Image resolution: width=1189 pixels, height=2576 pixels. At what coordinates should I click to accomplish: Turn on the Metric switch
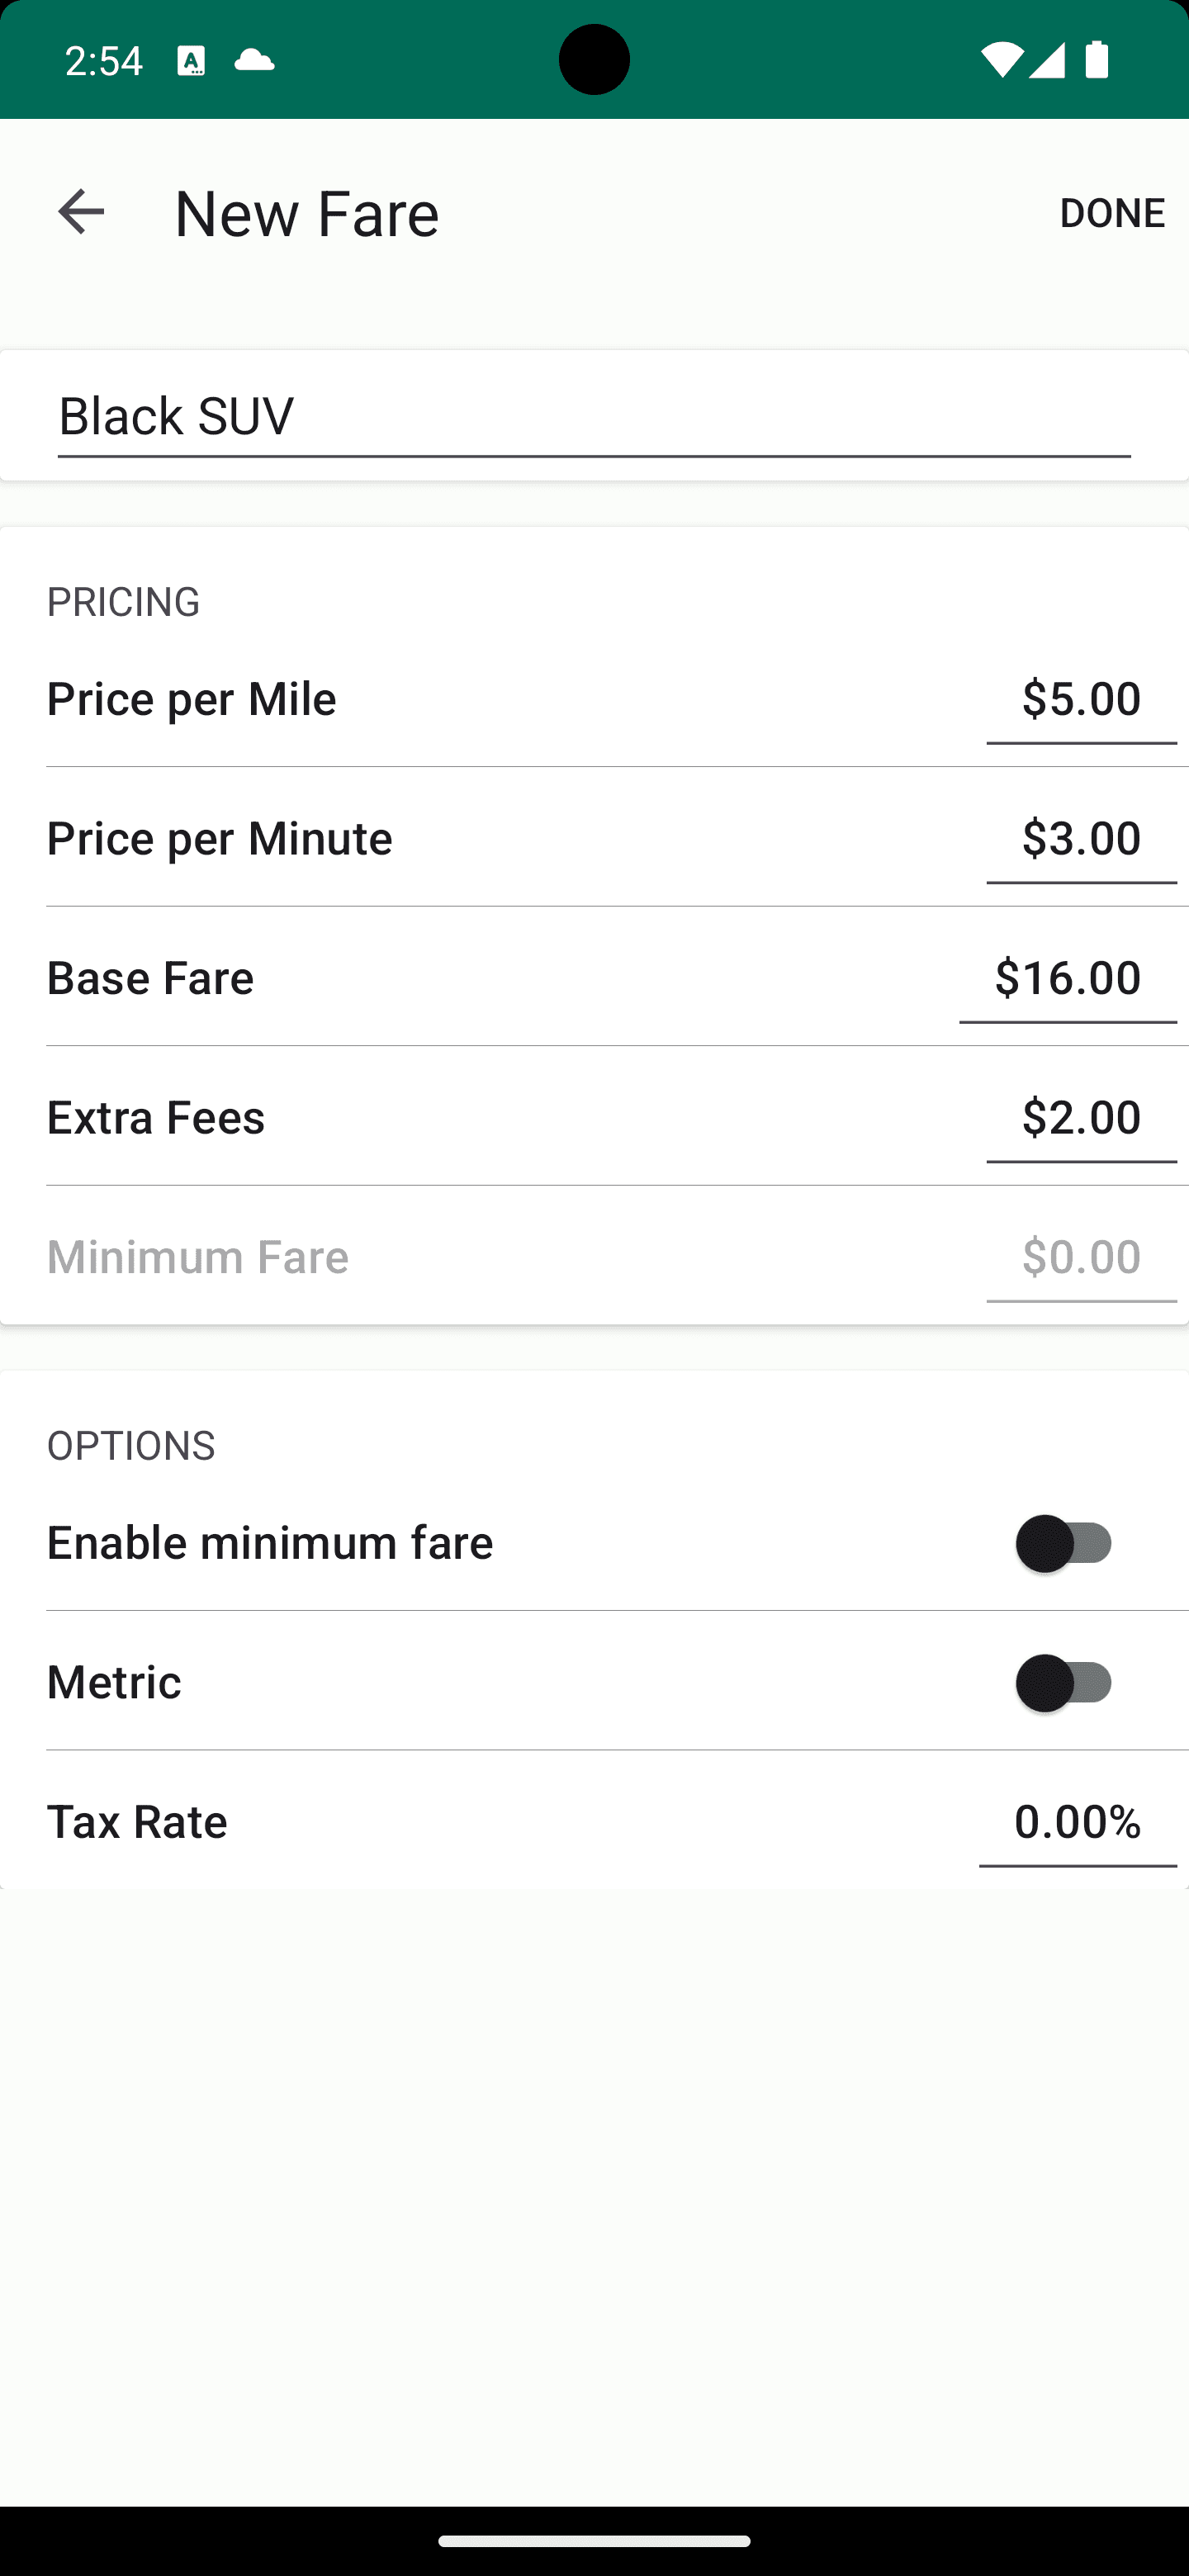pyautogui.click(x=1064, y=1683)
